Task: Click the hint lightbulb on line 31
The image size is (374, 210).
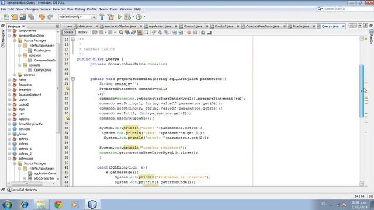Action: coord(68,118)
